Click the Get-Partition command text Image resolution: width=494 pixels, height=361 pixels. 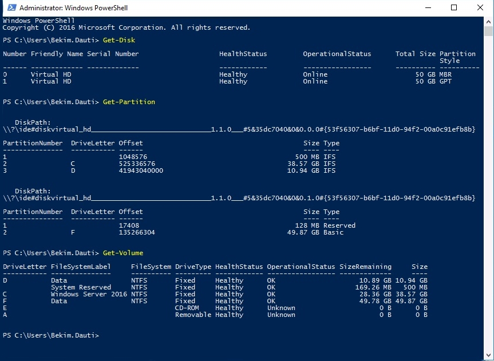point(129,102)
